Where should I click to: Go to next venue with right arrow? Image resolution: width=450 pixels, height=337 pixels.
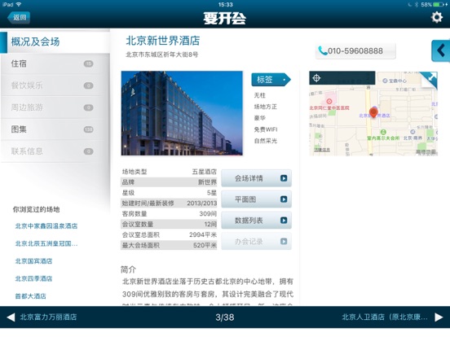pos(439,317)
